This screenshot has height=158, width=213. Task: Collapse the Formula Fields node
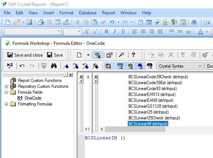tap(6, 93)
